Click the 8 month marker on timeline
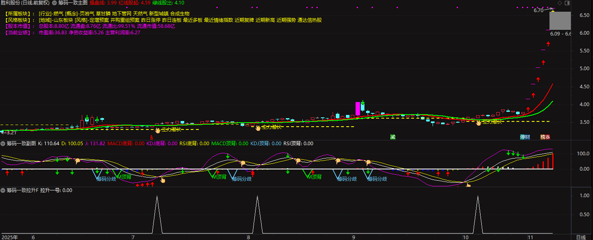The height and width of the screenshot is (240, 593). coord(248,237)
